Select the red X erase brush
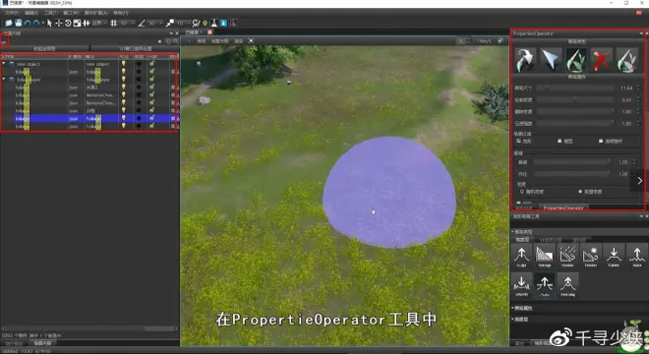 point(601,60)
